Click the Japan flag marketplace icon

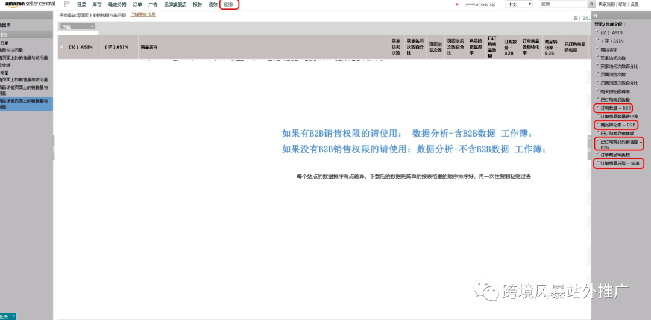457,5
